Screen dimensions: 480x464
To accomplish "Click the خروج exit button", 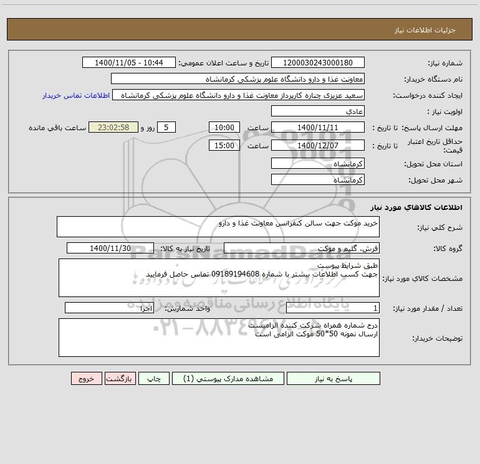I will pyautogui.click(x=86, y=379).
